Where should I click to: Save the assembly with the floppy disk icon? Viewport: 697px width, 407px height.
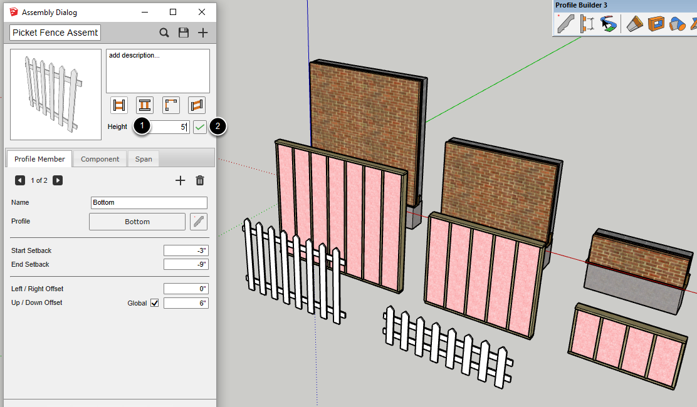tap(184, 33)
